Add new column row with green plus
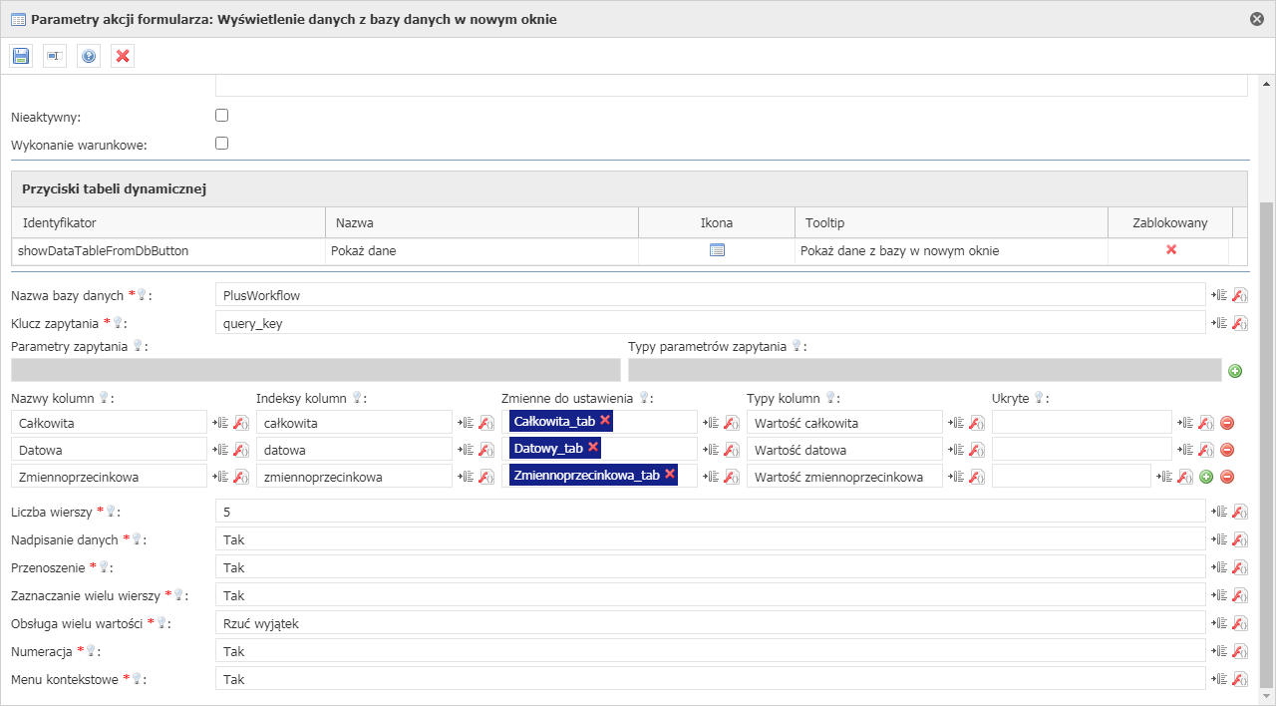This screenshot has height=706, width=1276. coord(1206,477)
